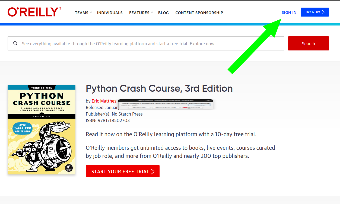Image resolution: width=340 pixels, height=204 pixels.
Task: Open the Blog link
Action: [163, 13]
